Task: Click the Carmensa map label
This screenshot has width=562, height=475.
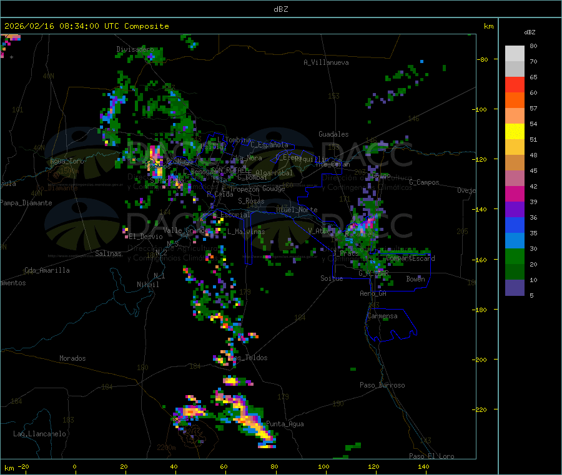Action: pos(382,316)
